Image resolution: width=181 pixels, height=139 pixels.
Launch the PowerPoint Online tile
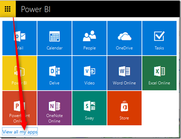20,108
